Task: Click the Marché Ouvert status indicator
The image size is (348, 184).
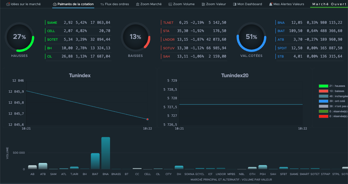Action: coord(329,4)
